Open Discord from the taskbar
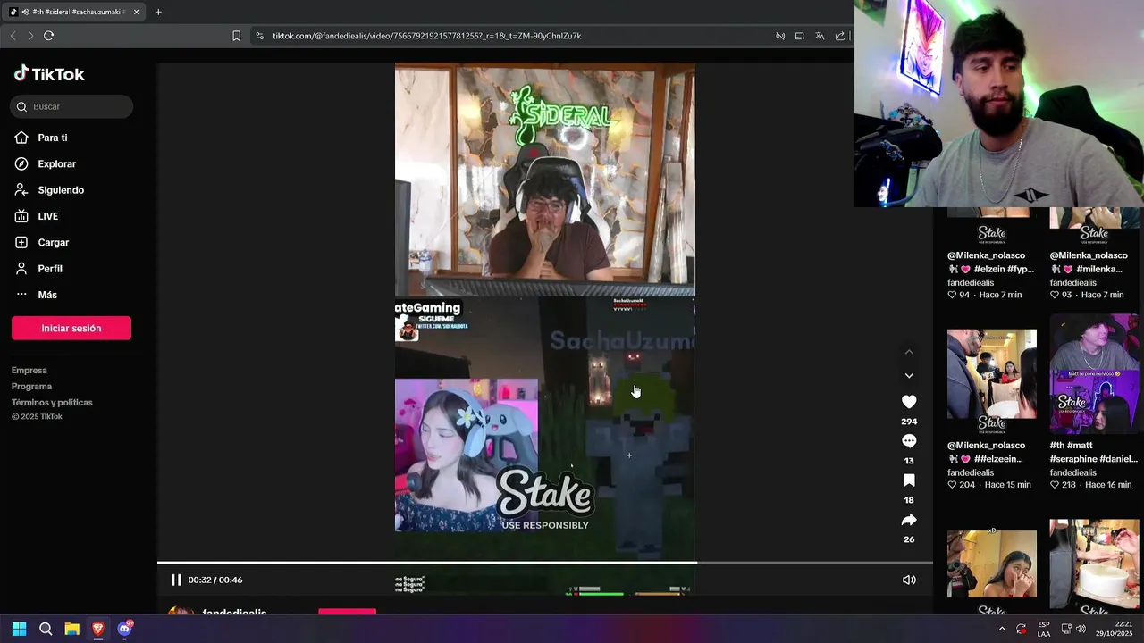Screen dimensions: 1144x643 (124, 629)
